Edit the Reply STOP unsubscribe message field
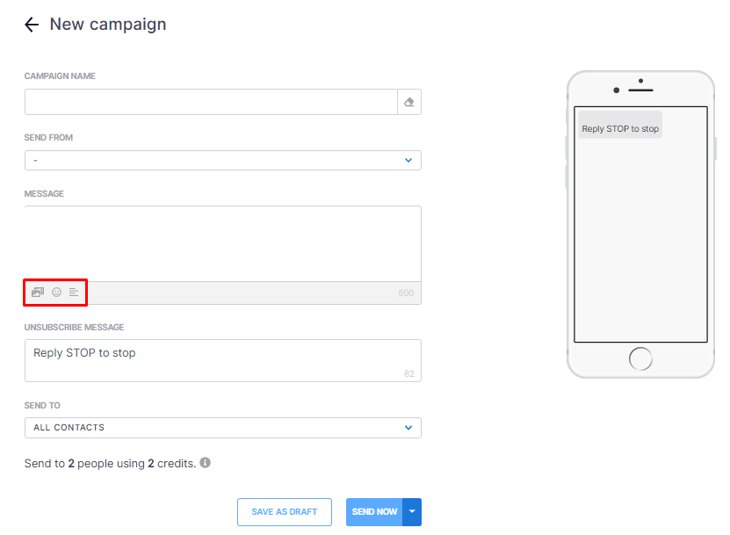The image size is (730, 535). [x=223, y=360]
